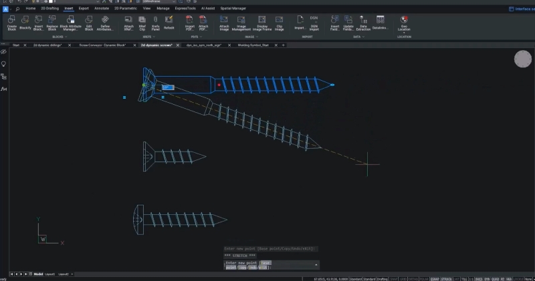Click the Look From view navigation widget

tap(523, 59)
